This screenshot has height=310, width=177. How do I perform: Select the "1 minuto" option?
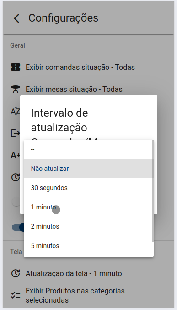click(88, 207)
